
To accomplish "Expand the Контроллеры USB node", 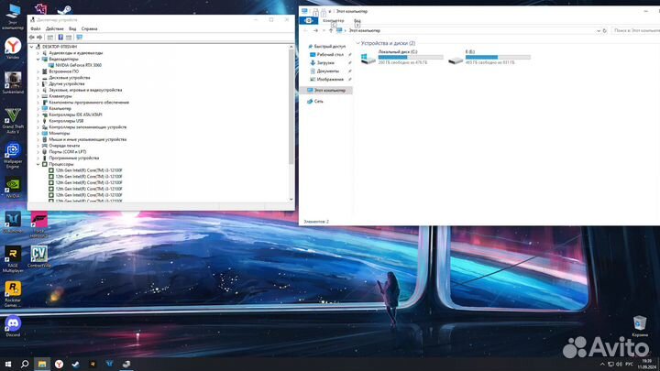I will (x=38, y=120).
